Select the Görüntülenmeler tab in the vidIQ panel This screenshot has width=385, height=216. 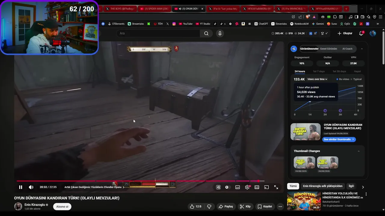click(x=309, y=49)
